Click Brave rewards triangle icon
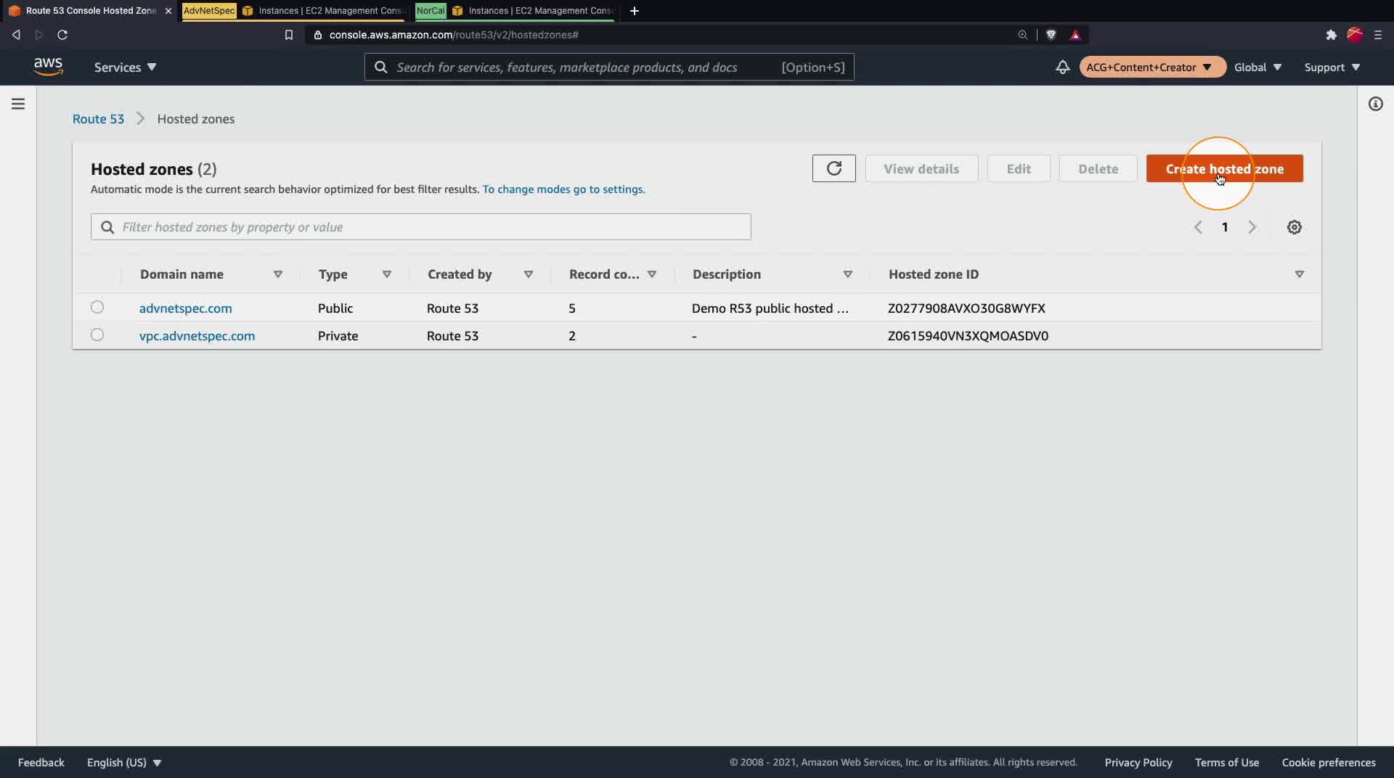Image resolution: width=1394 pixels, height=778 pixels. [1075, 35]
